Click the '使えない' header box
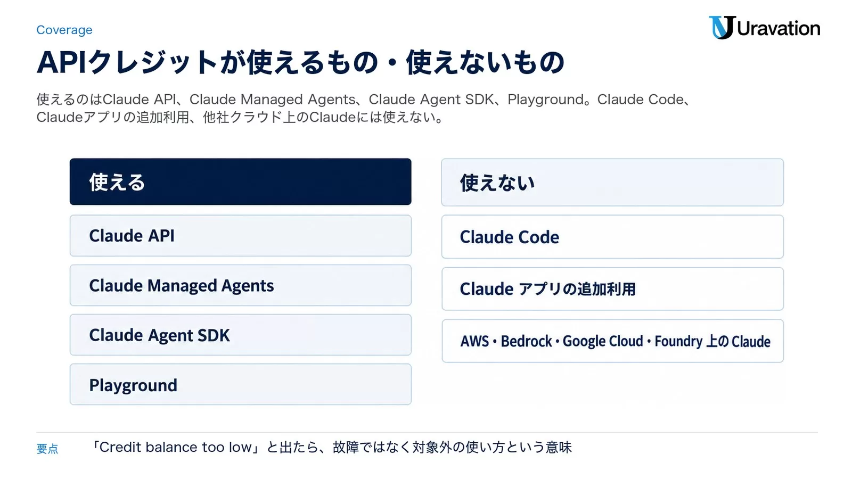 (x=612, y=182)
